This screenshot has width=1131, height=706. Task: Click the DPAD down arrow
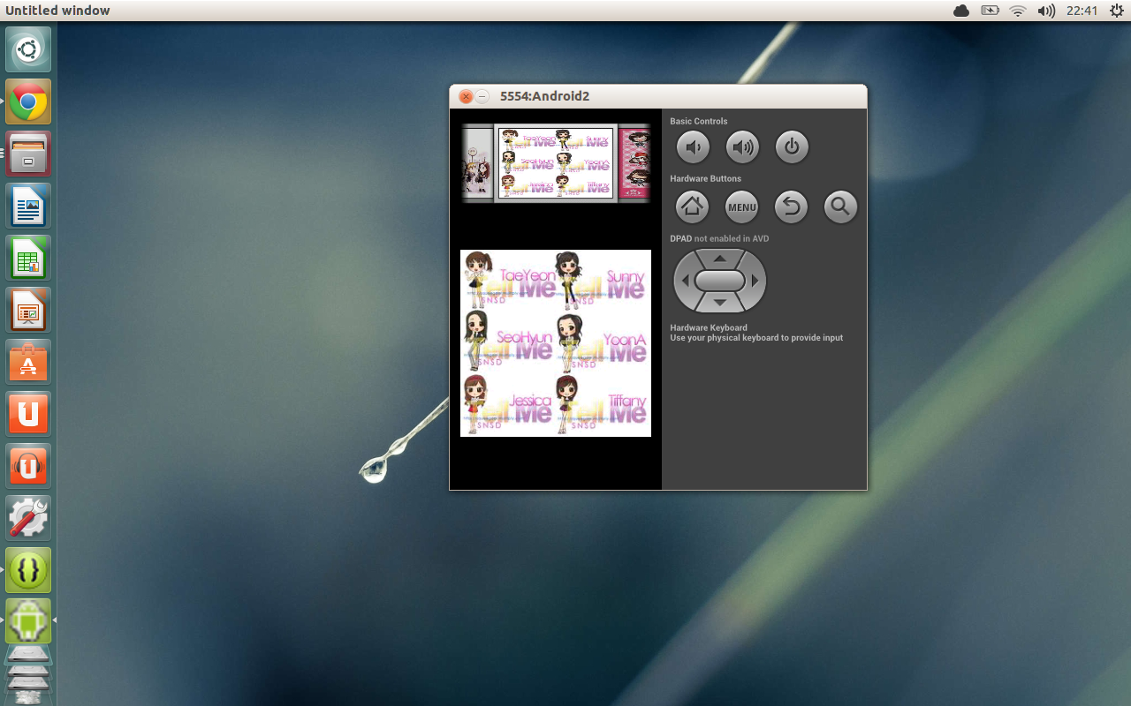pyautogui.click(x=720, y=303)
